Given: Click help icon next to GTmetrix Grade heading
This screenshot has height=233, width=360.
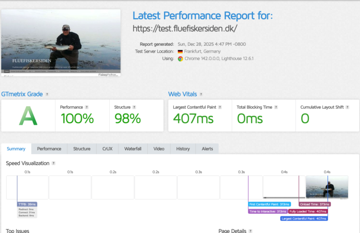Looking at the screenshot, I should point(47,94).
